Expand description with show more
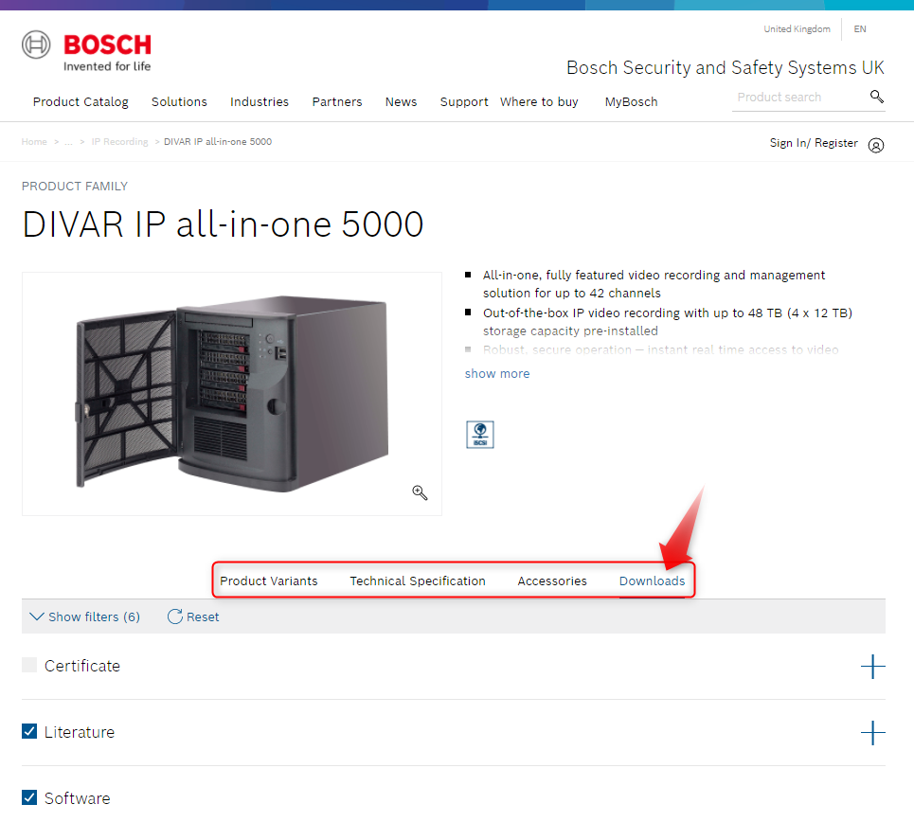This screenshot has width=914, height=822. click(x=496, y=373)
